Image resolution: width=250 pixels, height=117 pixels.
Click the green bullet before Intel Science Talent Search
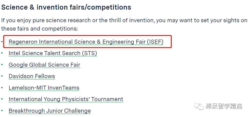coord(2,53)
